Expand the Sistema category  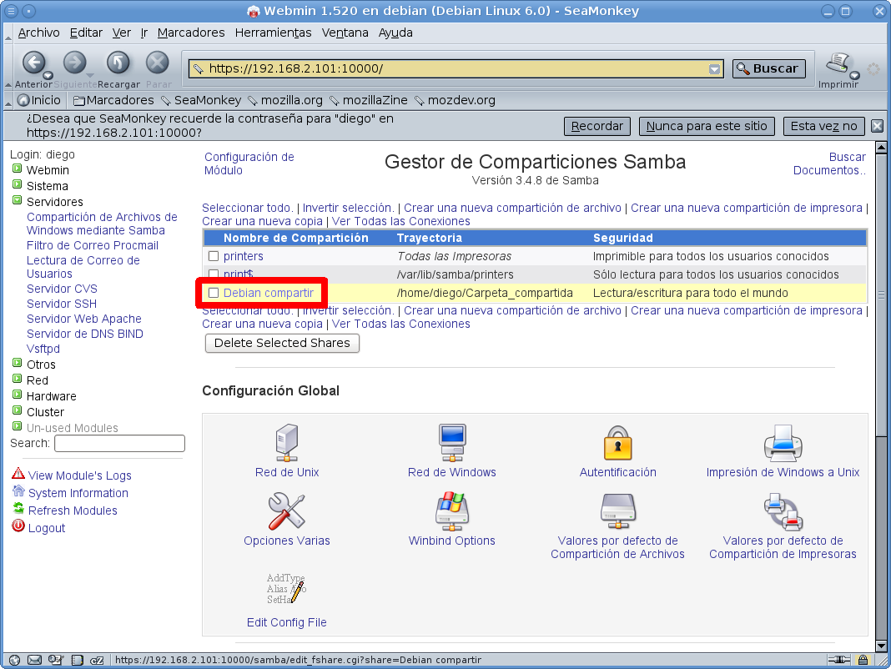(17, 184)
